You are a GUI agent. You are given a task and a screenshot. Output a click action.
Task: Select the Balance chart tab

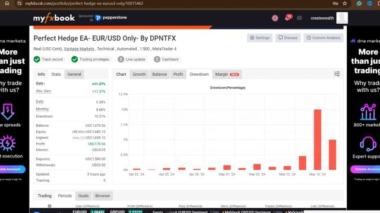coord(160,74)
